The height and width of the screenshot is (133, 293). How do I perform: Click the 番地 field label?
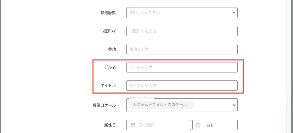[x=112, y=49]
